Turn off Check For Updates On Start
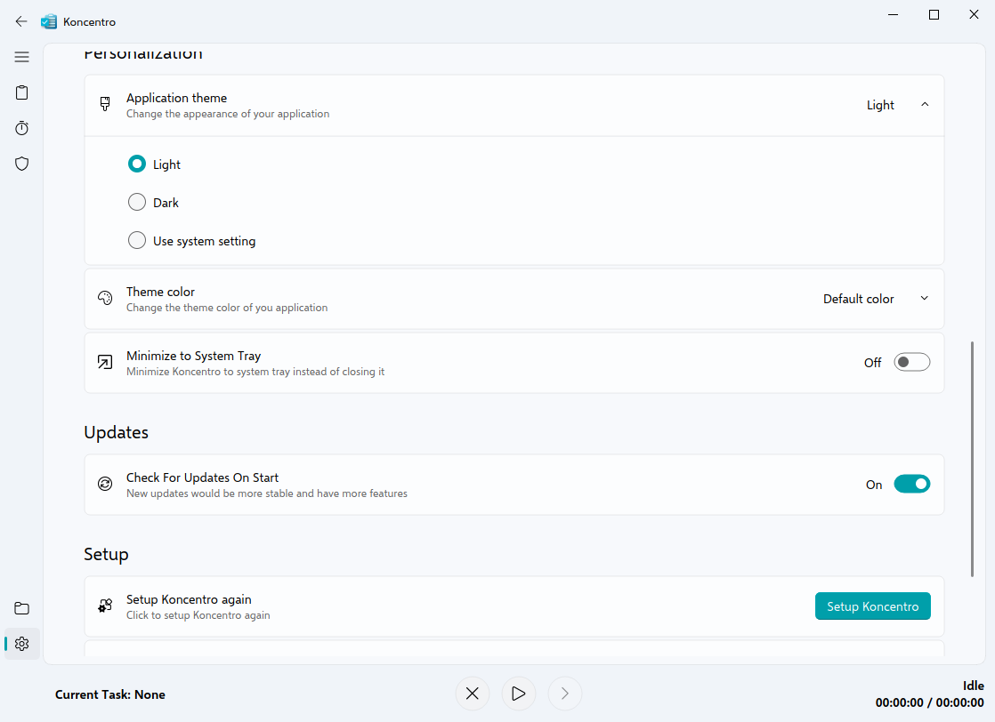Screen dimensions: 995x722 click(x=911, y=485)
